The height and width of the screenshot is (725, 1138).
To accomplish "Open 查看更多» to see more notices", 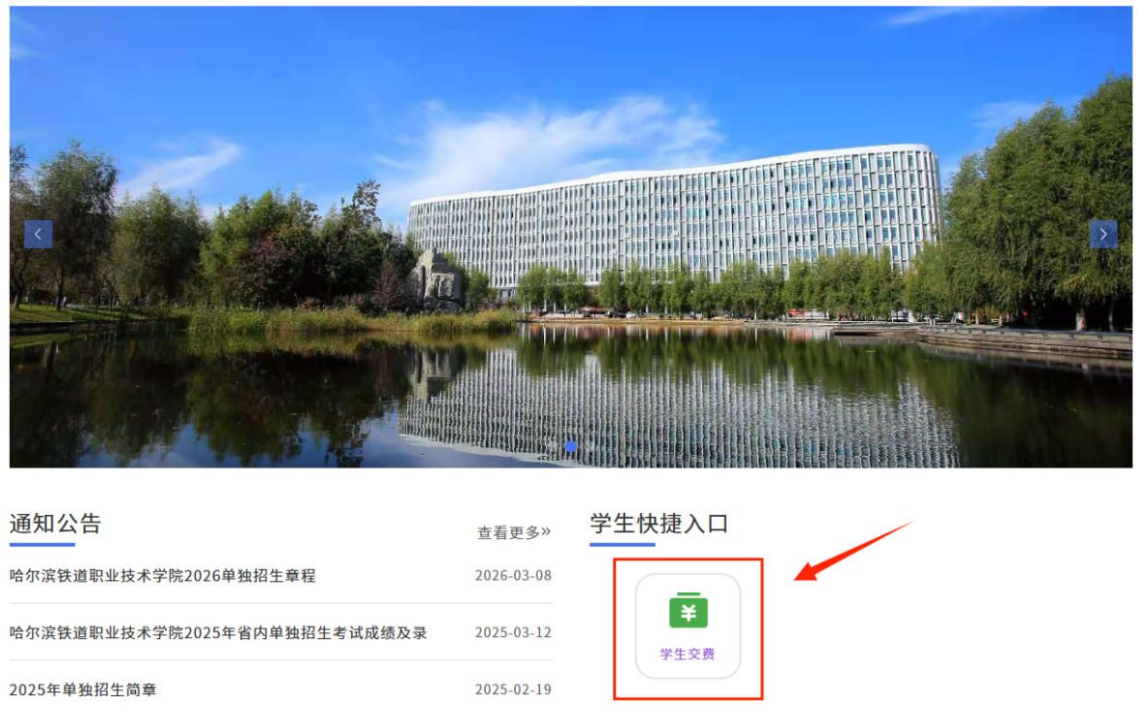I will (514, 533).
